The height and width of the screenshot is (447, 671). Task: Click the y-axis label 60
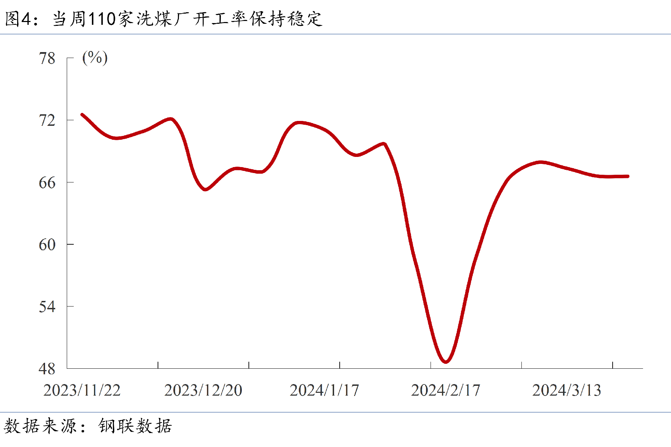click(47, 245)
